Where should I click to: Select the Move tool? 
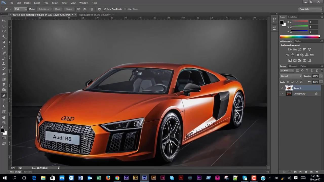tap(4, 21)
